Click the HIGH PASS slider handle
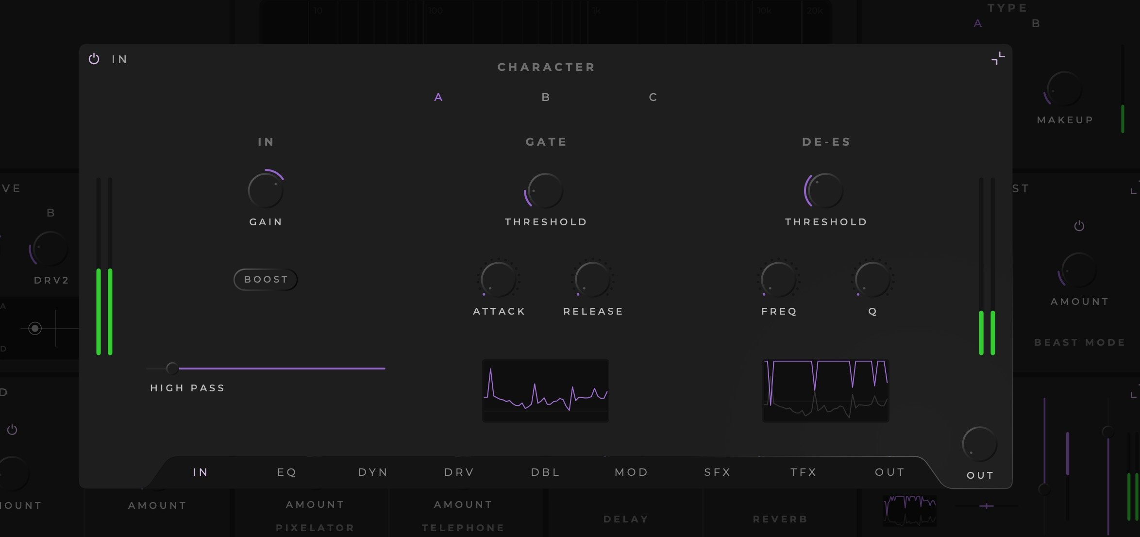This screenshot has height=537, width=1140. click(x=172, y=369)
